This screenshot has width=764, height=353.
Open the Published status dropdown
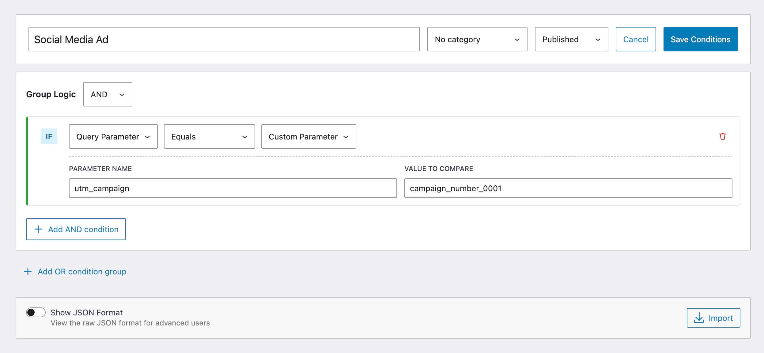tap(571, 39)
